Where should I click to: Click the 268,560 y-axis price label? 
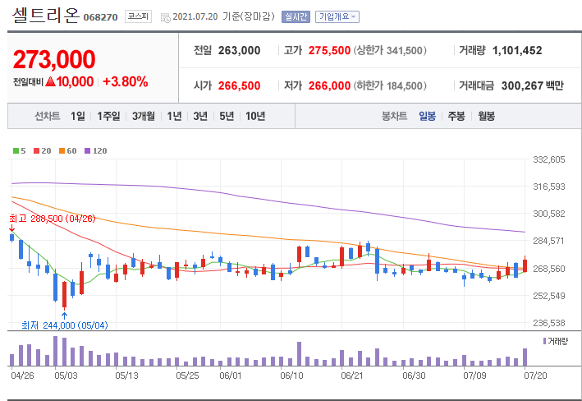pos(549,269)
